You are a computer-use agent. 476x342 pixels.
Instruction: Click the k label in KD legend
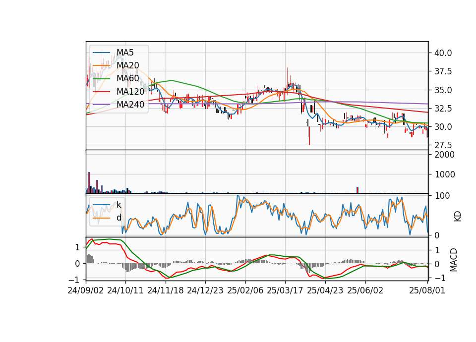click(119, 205)
